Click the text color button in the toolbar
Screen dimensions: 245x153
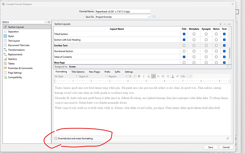tap(173, 76)
